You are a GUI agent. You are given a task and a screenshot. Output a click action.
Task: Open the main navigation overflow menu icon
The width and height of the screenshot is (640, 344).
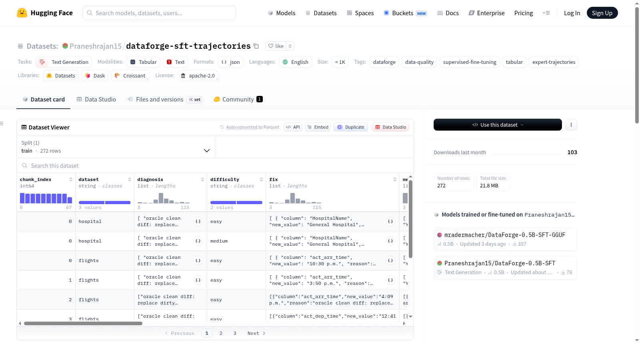click(x=546, y=13)
